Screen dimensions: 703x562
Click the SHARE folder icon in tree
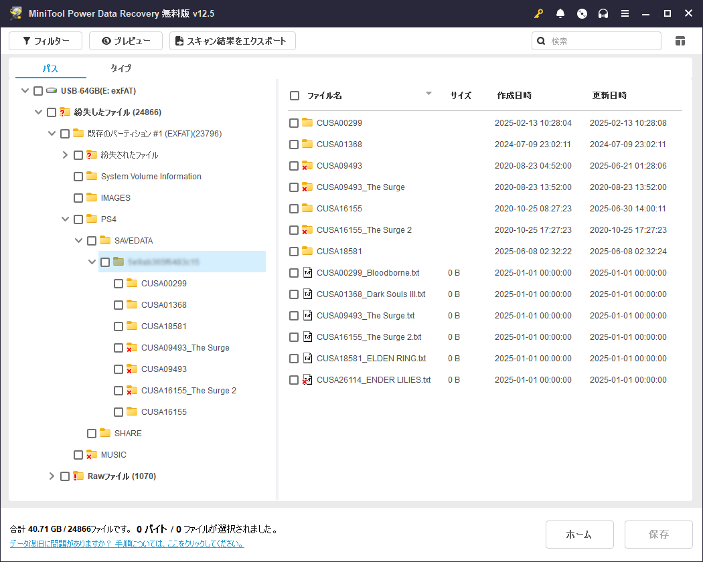105,433
